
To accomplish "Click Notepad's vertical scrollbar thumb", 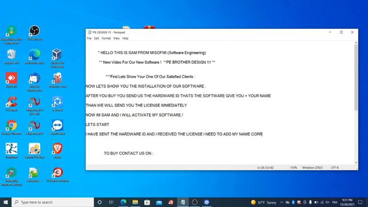I will 356,78.
